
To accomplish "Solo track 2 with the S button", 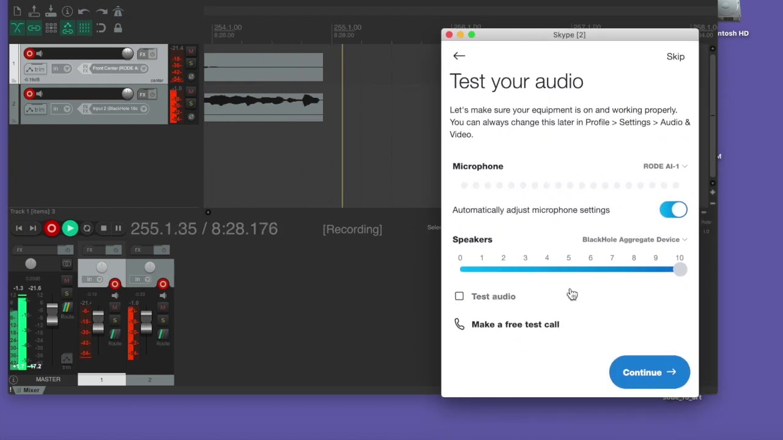I will tap(191, 104).
